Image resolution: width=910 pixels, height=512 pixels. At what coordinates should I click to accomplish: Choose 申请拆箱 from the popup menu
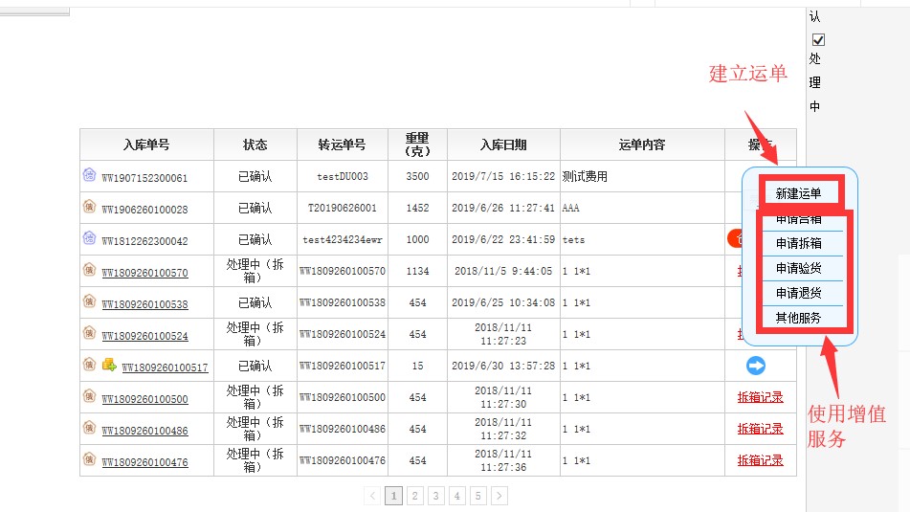[x=799, y=243]
